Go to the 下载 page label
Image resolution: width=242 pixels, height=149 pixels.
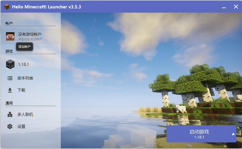coord(21,90)
